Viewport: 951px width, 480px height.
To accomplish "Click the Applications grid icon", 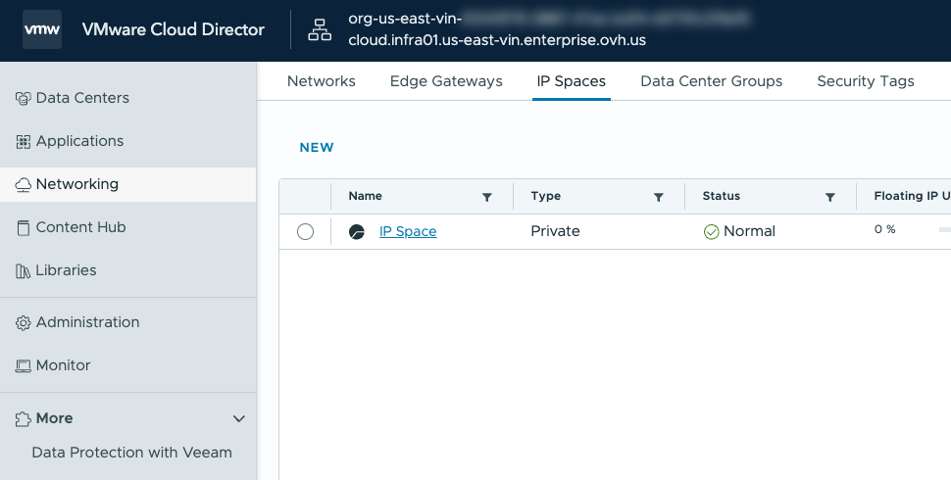I will 24,141.
